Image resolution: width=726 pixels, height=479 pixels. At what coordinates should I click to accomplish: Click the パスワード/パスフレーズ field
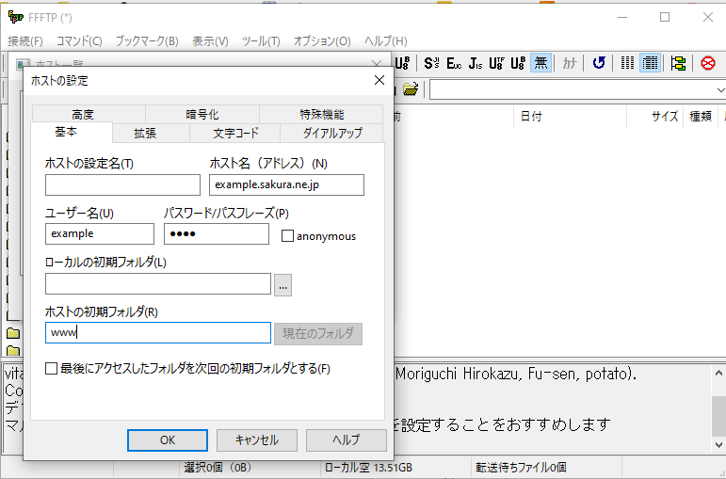217,234
